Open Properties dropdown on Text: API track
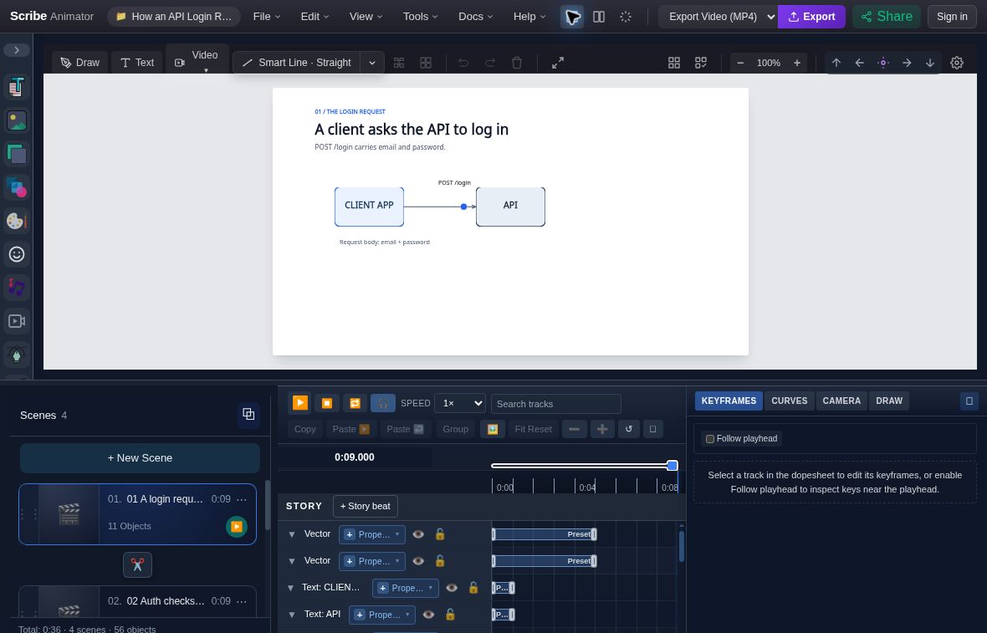The height and width of the screenshot is (633, 987). click(382, 615)
